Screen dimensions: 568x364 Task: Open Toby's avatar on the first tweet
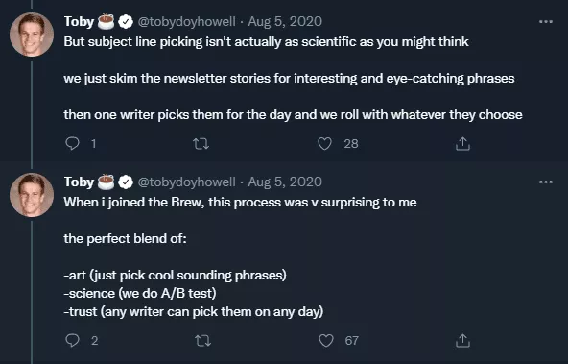click(x=32, y=35)
